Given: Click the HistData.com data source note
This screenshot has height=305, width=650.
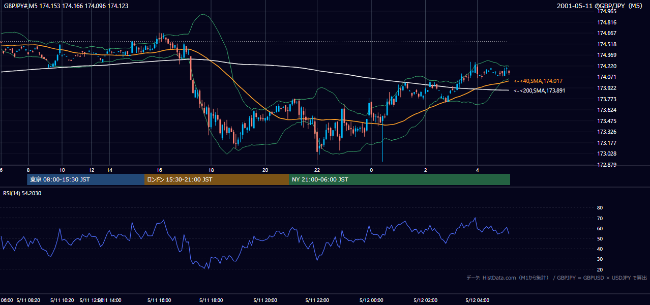Looking at the screenshot, I should click(x=557, y=278).
